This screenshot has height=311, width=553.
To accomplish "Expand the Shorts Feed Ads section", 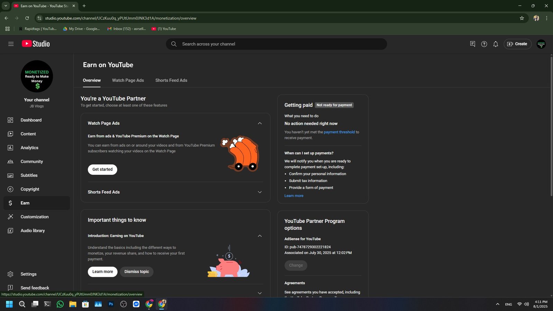I will pyautogui.click(x=260, y=192).
